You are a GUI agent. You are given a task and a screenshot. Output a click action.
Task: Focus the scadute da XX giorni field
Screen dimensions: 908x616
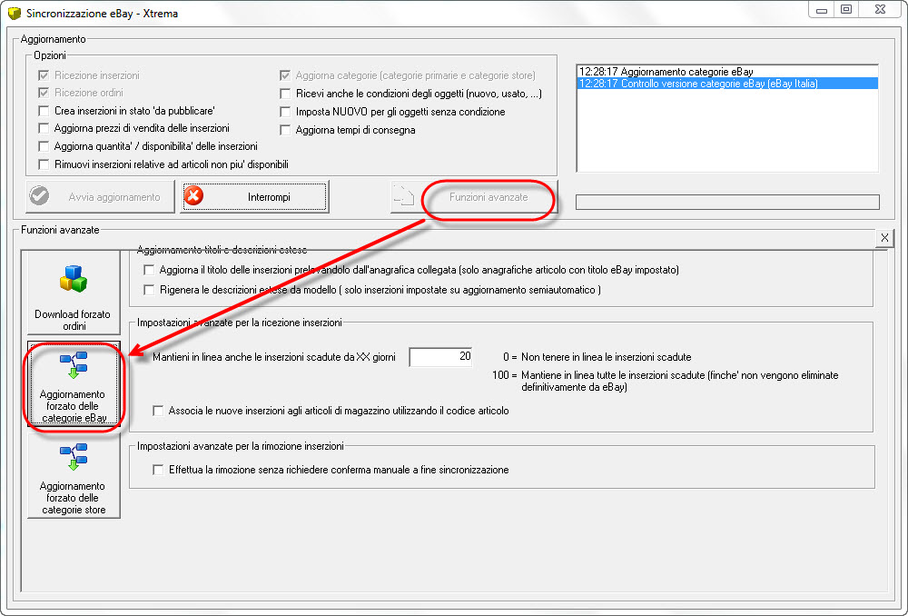coord(440,357)
